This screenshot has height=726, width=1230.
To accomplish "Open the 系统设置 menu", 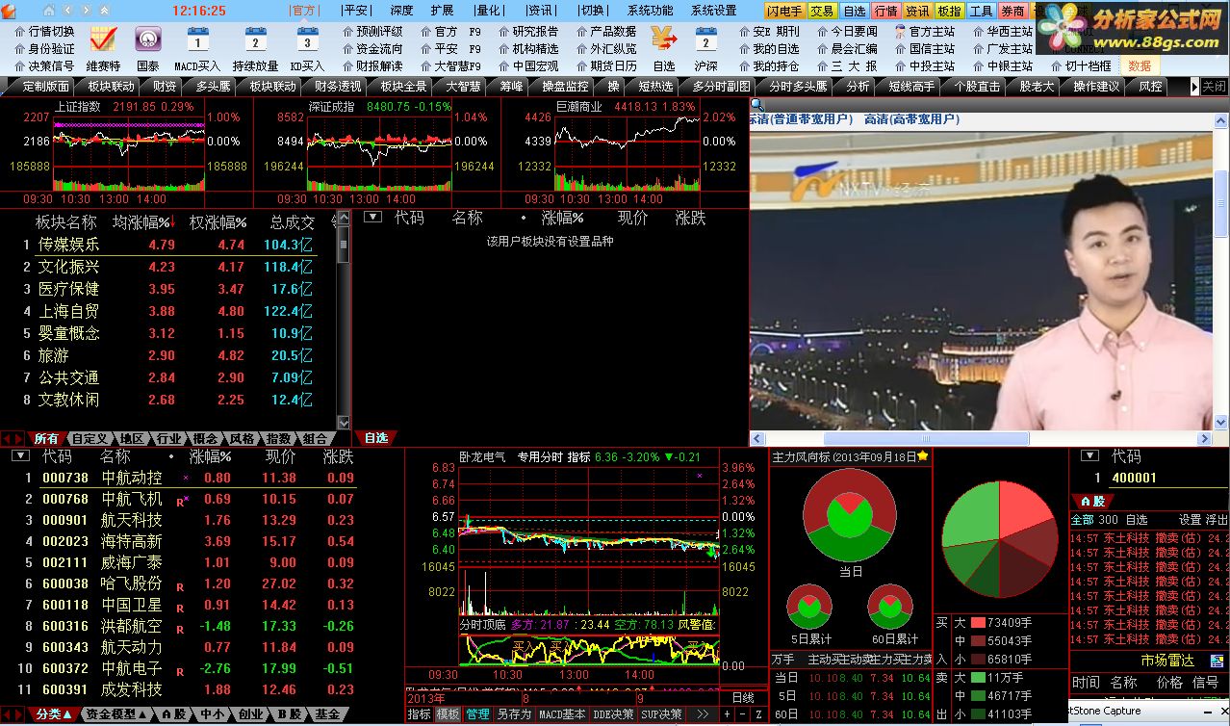I will 714,11.
